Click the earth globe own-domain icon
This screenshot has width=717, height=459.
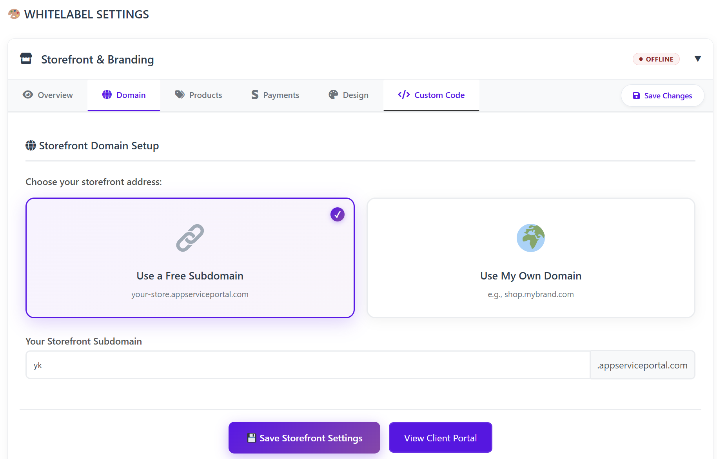tap(530, 238)
